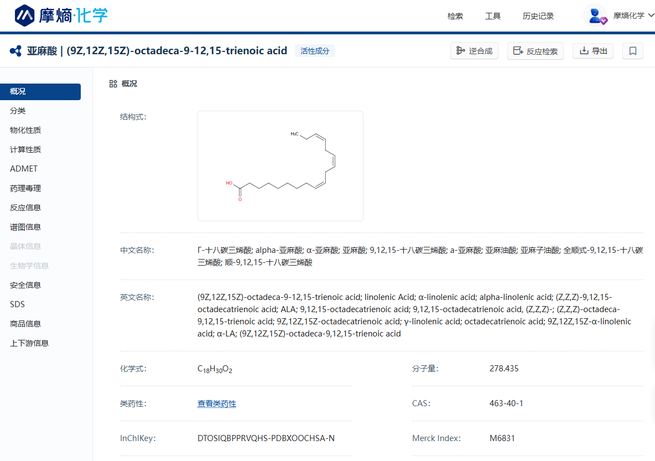Open 历史记录 in top navigation
This screenshot has width=655, height=461.
click(x=538, y=16)
